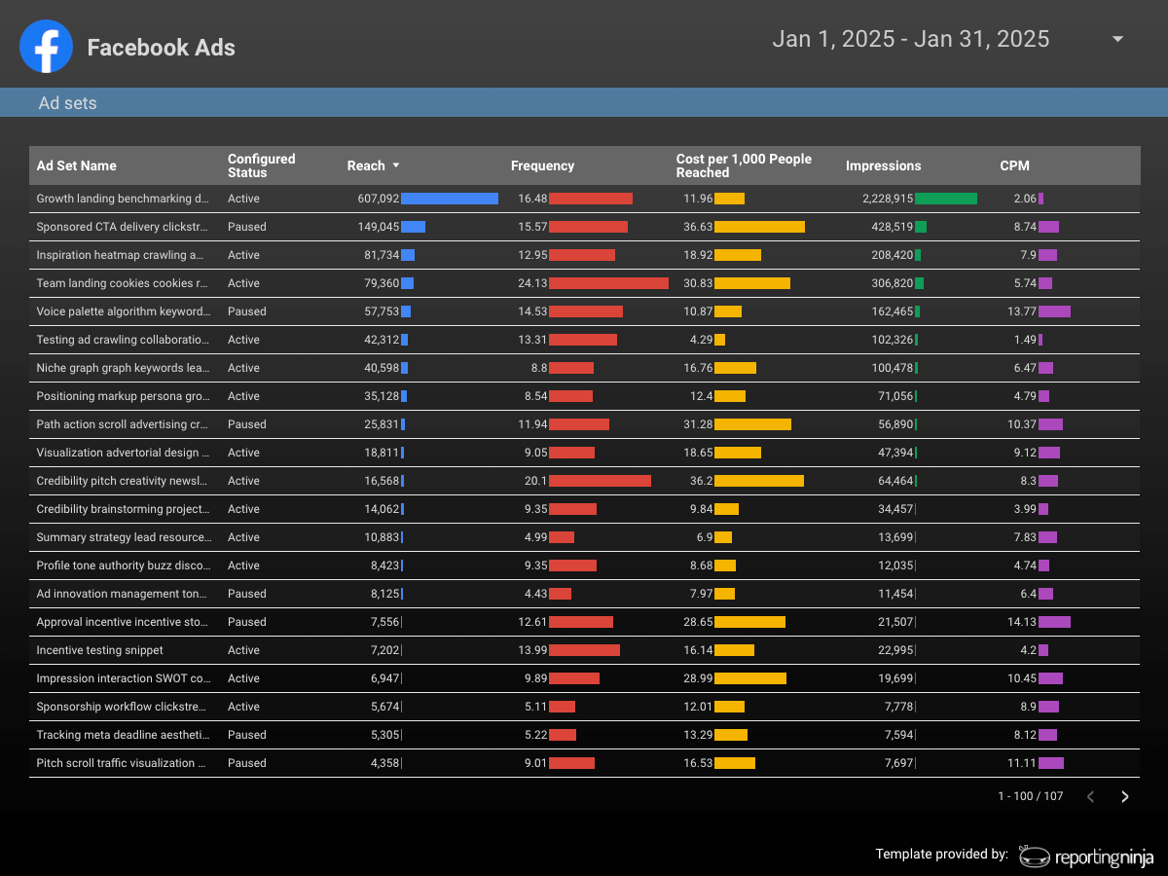Open the date range dropdown arrow
The height and width of the screenshot is (876, 1168).
[1117, 39]
